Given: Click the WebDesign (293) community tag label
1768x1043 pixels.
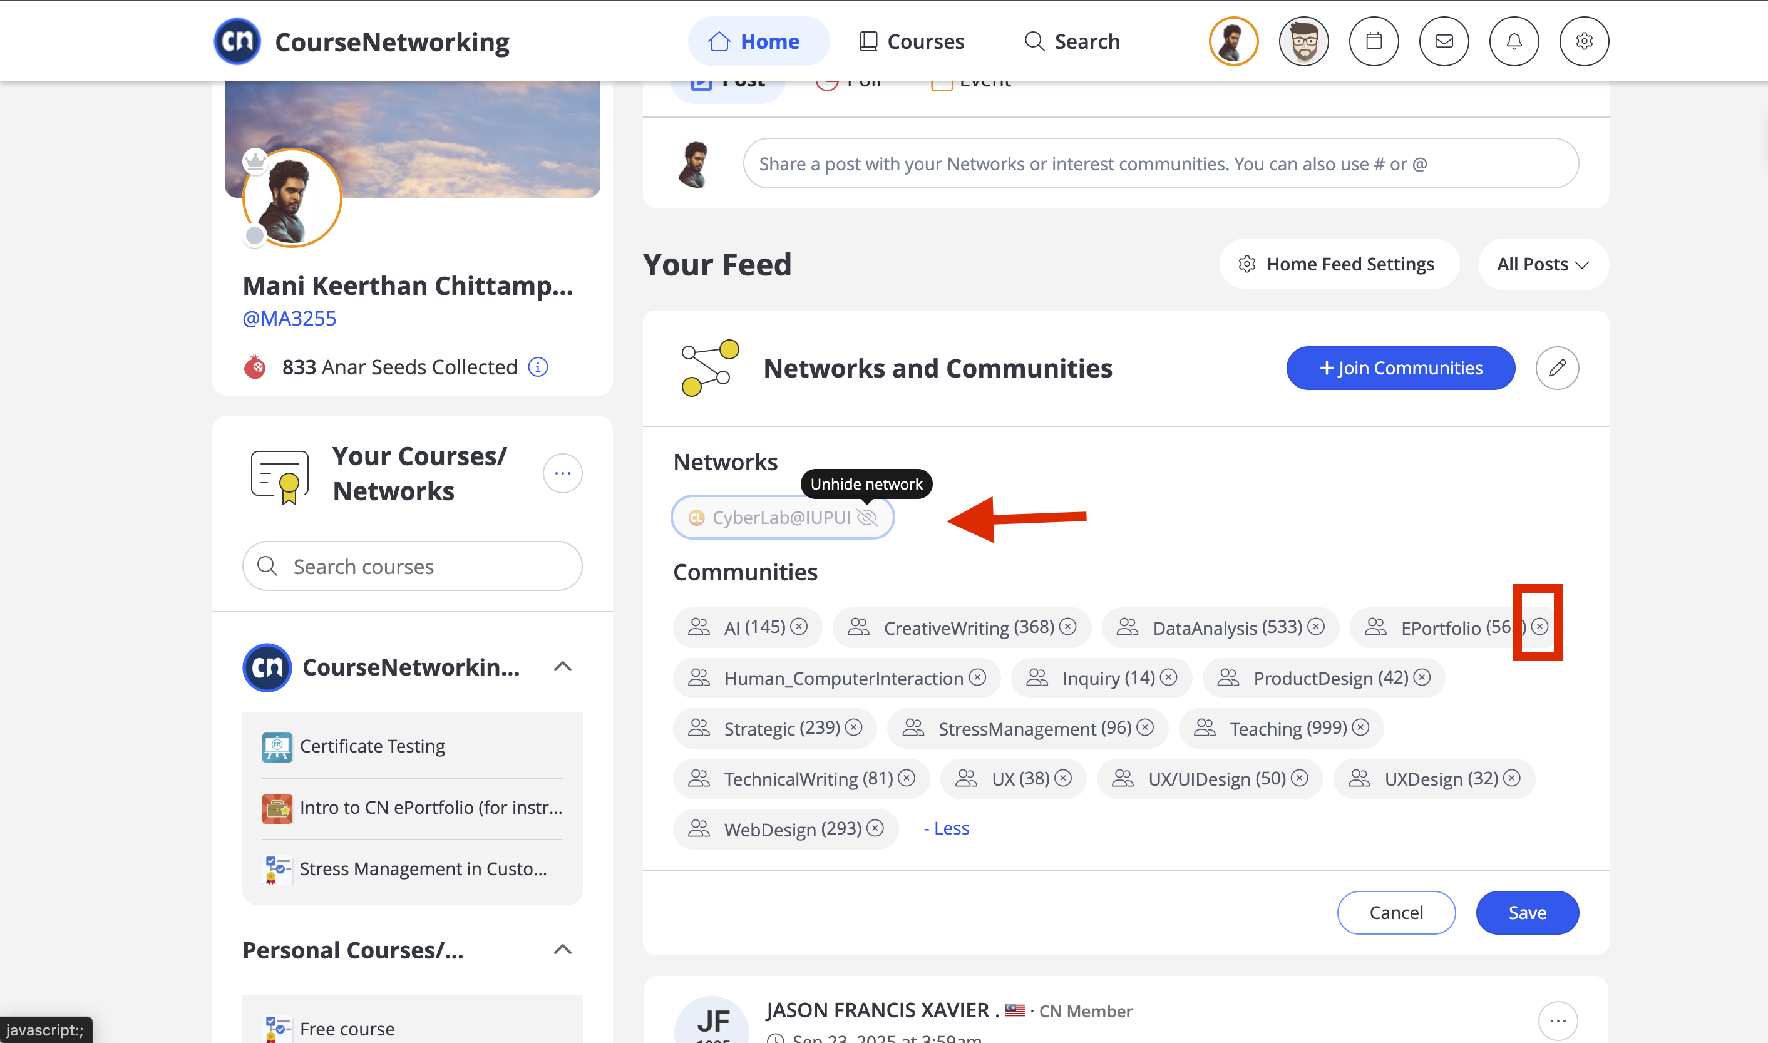Looking at the screenshot, I should (x=793, y=830).
